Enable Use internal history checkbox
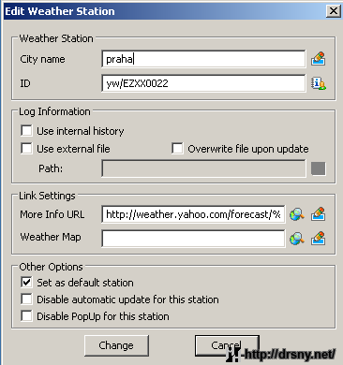 tap(26, 131)
